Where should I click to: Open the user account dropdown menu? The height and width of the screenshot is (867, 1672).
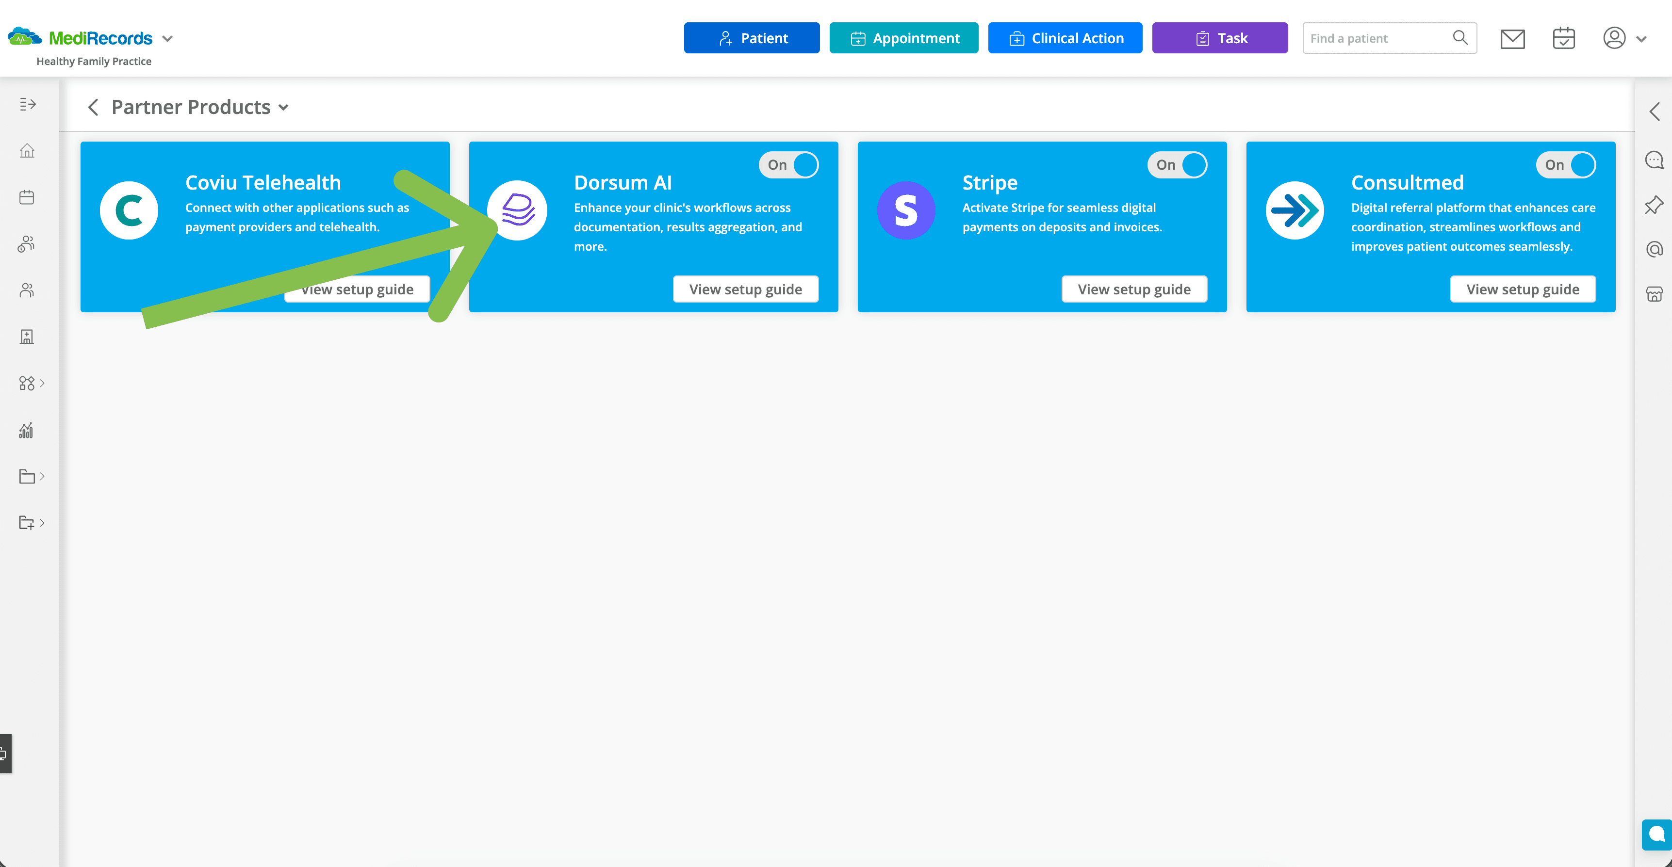pos(1624,38)
